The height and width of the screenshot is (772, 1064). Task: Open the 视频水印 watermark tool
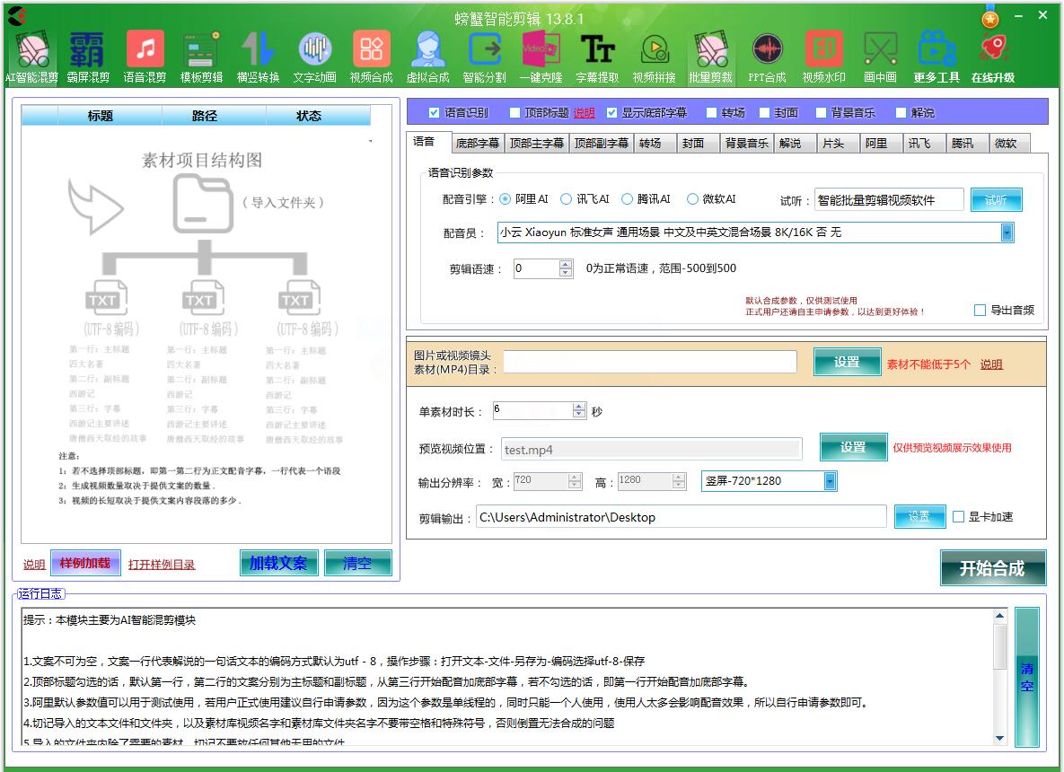[x=823, y=57]
